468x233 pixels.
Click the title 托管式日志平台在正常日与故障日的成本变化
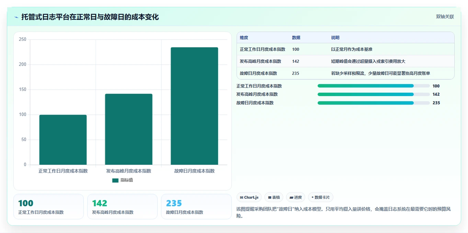point(90,17)
